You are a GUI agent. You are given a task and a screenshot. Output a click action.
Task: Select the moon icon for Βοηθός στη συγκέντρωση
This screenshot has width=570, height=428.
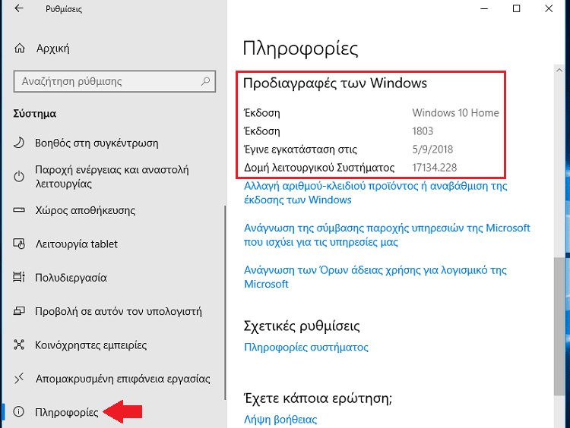pos(19,143)
